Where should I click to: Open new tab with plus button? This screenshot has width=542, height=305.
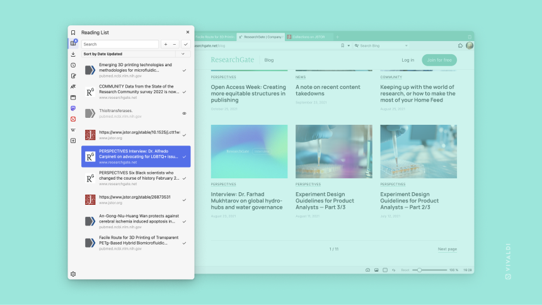tap(337, 37)
